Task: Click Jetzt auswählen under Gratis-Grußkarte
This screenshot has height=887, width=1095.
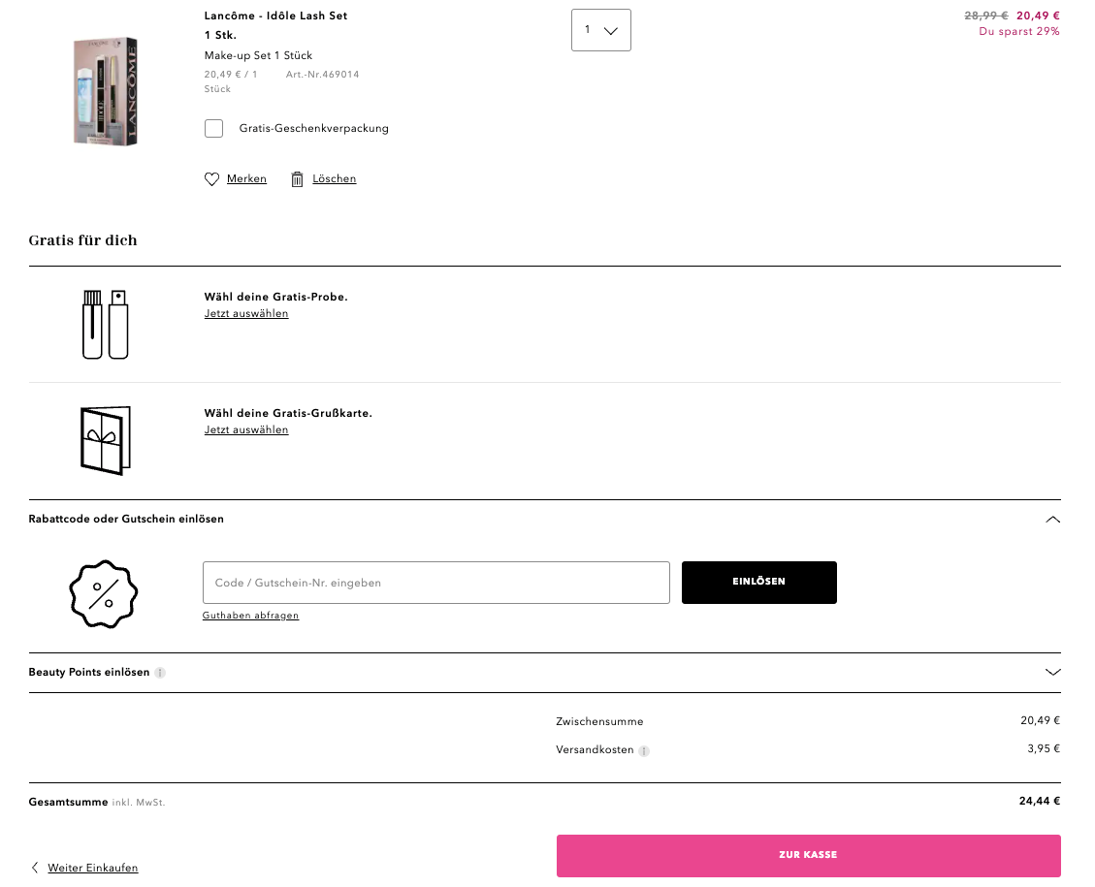Action: click(x=246, y=430)
